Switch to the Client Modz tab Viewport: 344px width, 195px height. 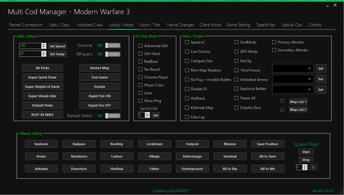(x=210, y=25)
